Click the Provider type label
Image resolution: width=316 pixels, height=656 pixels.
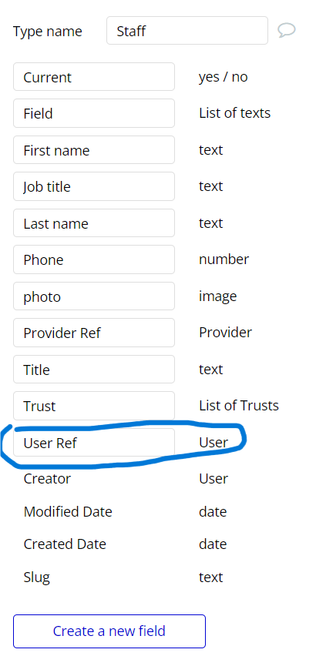[x=226, y=332]
